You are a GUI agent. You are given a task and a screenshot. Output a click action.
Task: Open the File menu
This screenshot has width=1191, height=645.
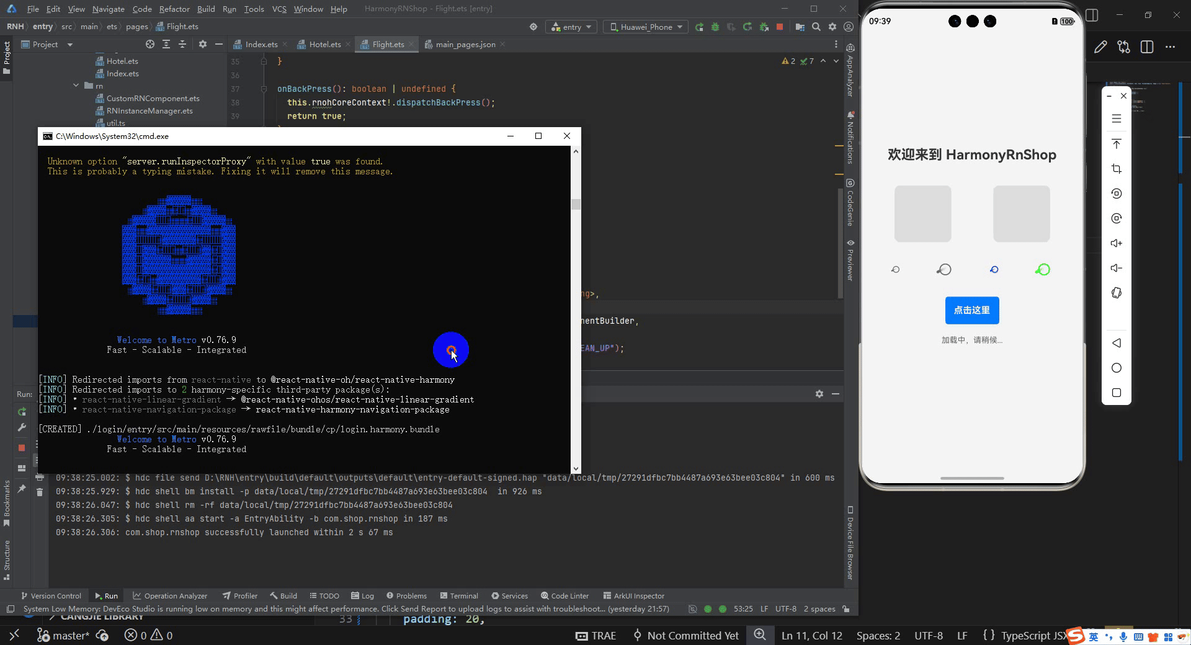click(33, 9)
